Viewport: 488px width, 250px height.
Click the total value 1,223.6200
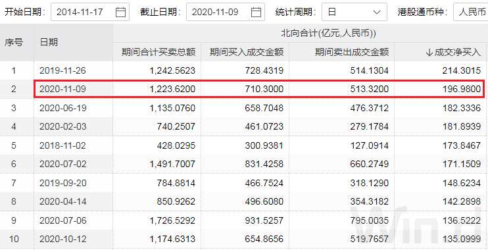[x=172, y=89]
